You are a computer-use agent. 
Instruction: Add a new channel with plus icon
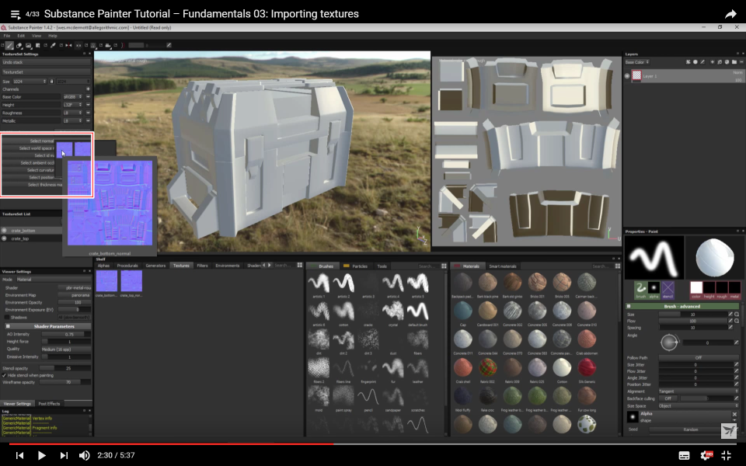point(88,89)
